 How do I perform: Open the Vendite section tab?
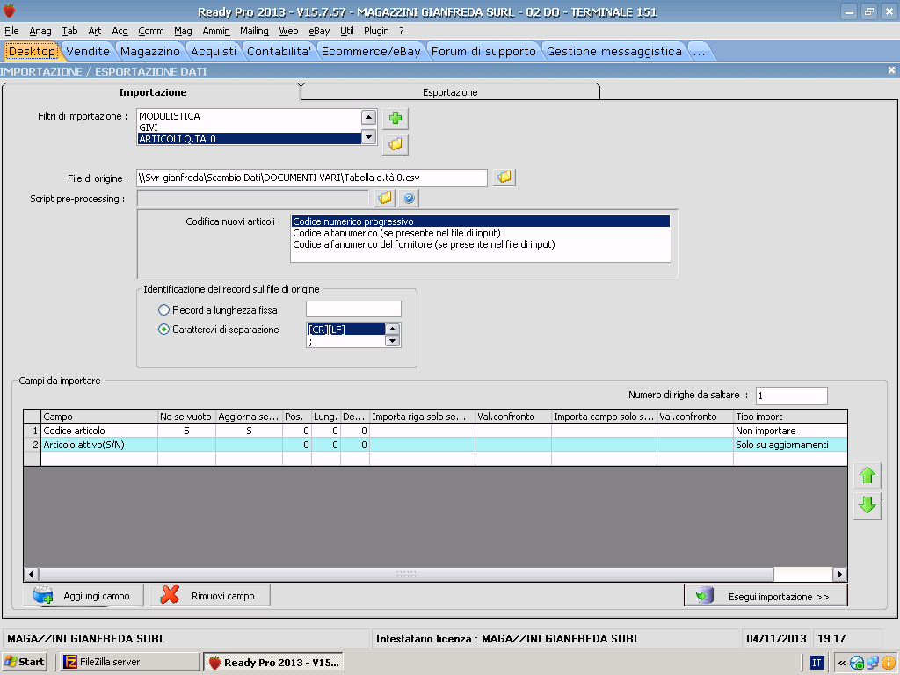point(88,51)
